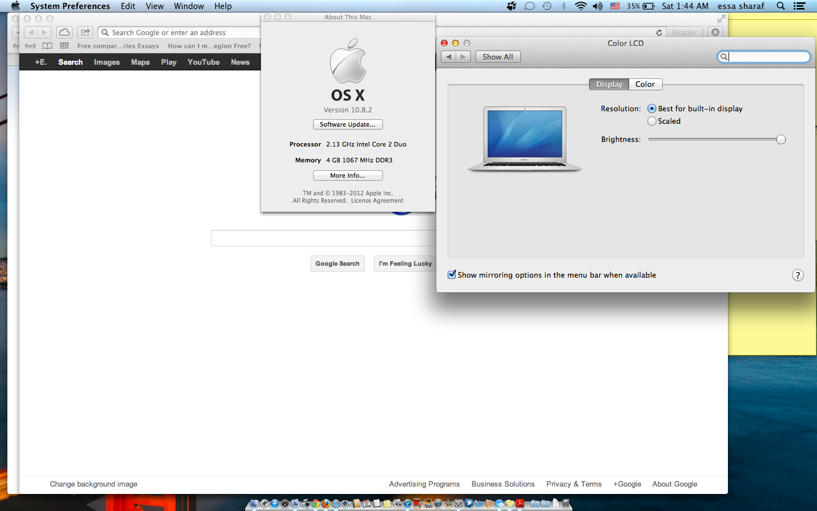
Task: Open the License Agreement link
Action: pyautogui.click(x=377, y=200)
